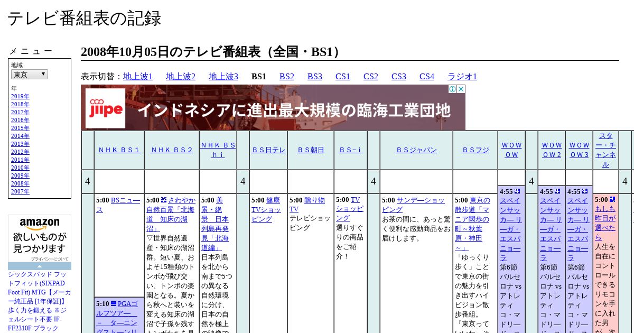The width and height of the screenshot is (634, 333).
Task: Open the 2013年 archive link
Action: click(x=20, y=144)
